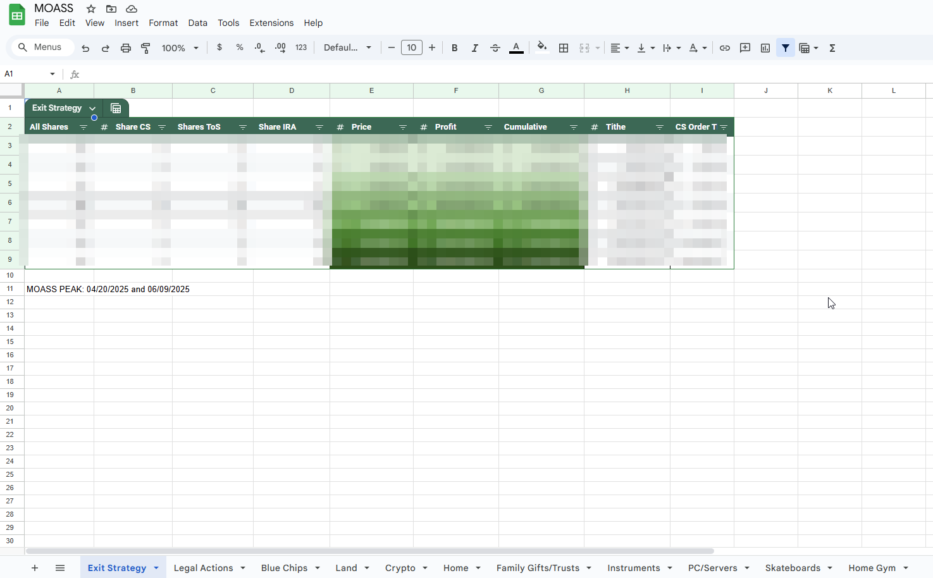The image size is (933, 578).
Task: Add a new sheet with plus button
Action: coord(35,568)
